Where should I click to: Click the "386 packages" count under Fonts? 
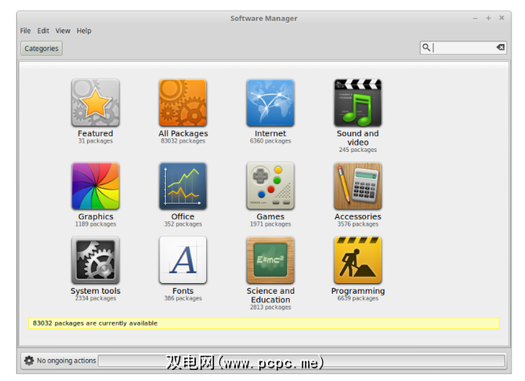(x=183, y=298)
